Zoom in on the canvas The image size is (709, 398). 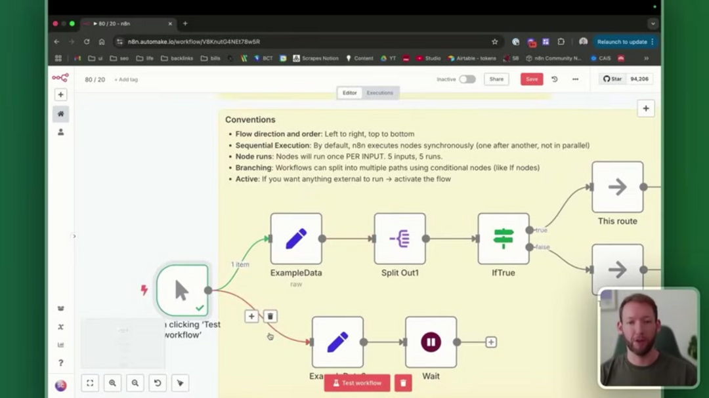[112, 383]
